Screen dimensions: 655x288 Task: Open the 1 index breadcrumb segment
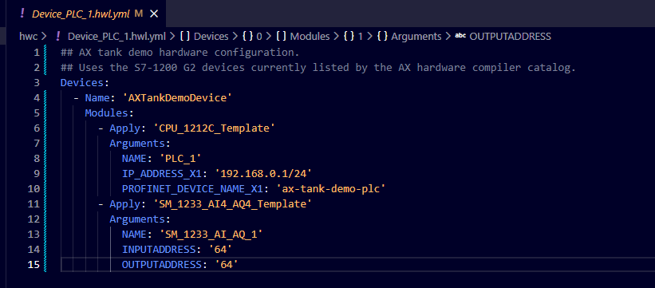click(x=360, y=37)
